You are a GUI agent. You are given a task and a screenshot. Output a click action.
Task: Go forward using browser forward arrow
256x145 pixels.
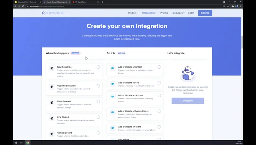pyautogui.click(x=19, y=6)
